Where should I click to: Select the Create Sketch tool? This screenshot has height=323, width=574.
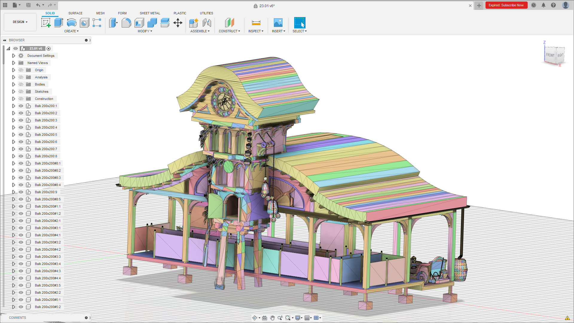(x=46, y=23)
